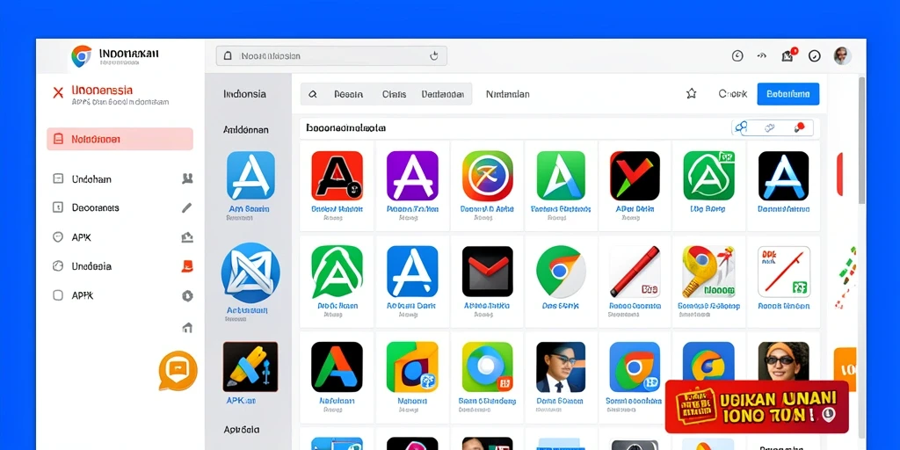Screen dimensions: 900x450
Task: Click the circled checkmark icon beside the avatar
Action: point(815,55)
